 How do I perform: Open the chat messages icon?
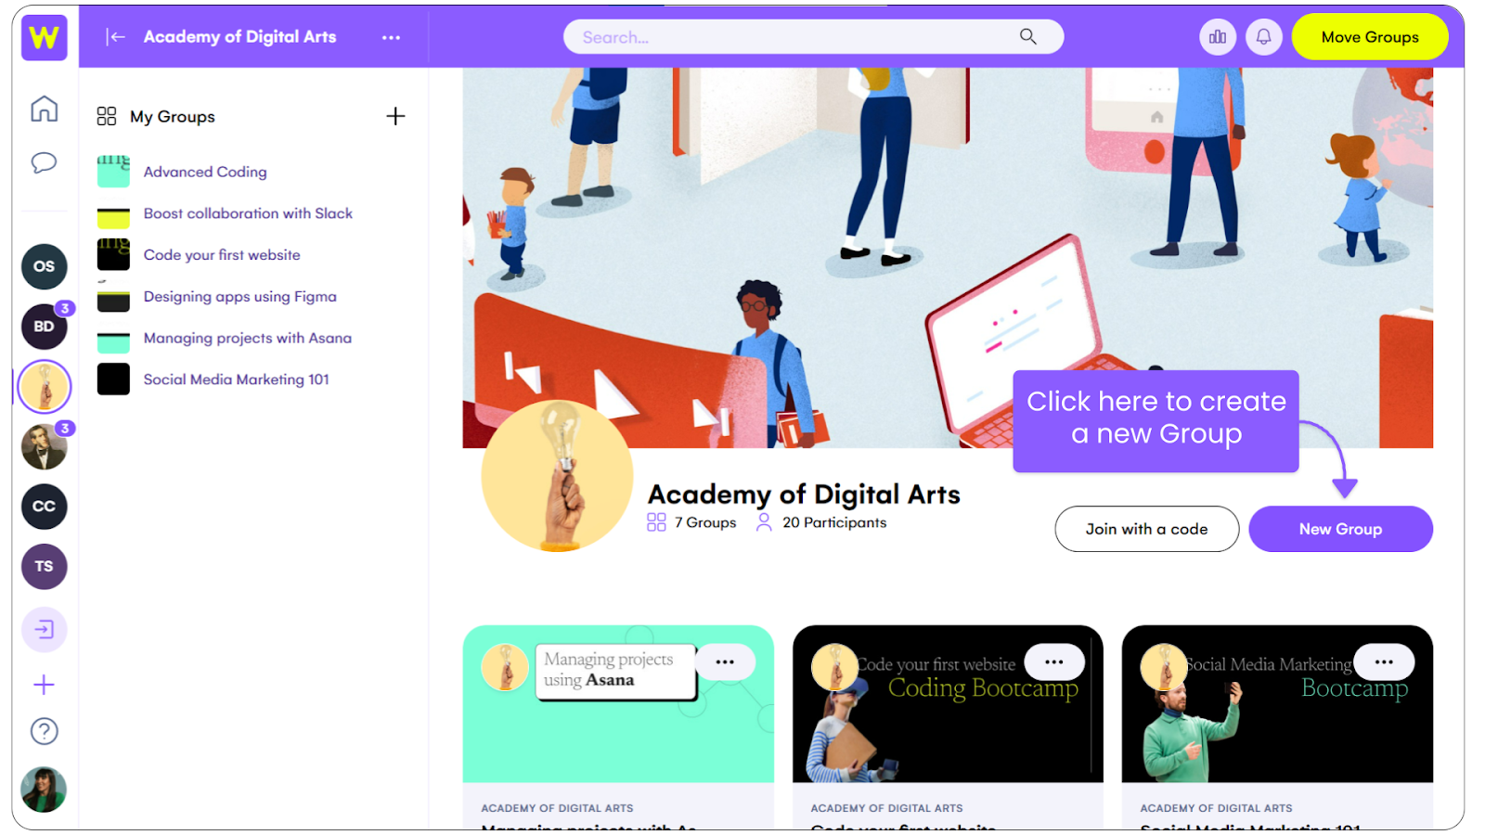point(44,163)
